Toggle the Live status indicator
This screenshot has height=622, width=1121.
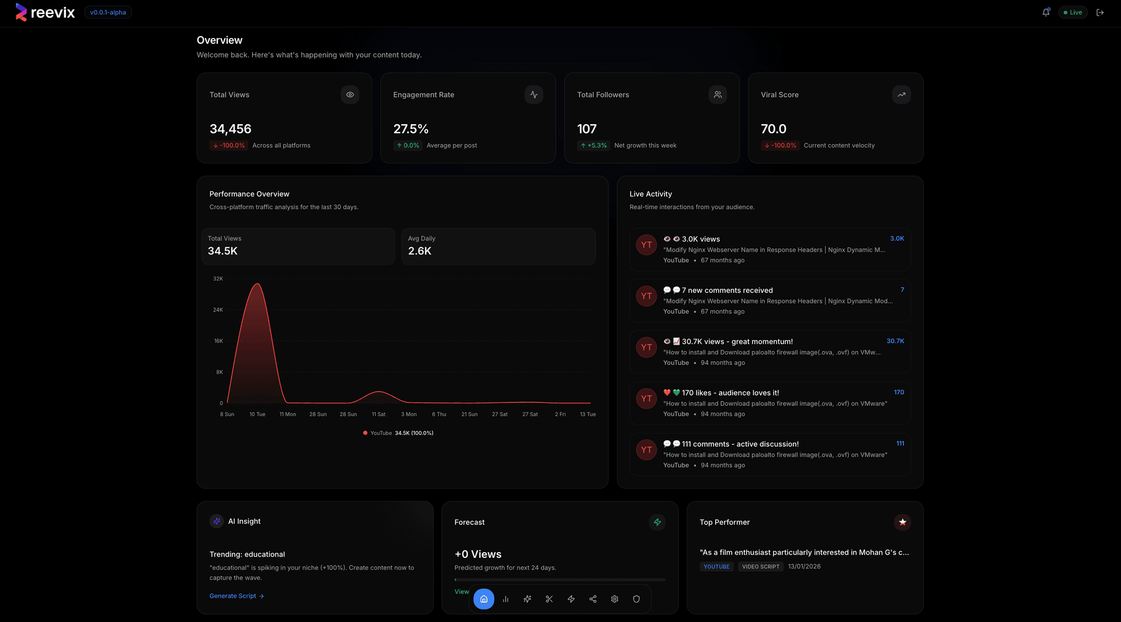(x=1073, y=12)
